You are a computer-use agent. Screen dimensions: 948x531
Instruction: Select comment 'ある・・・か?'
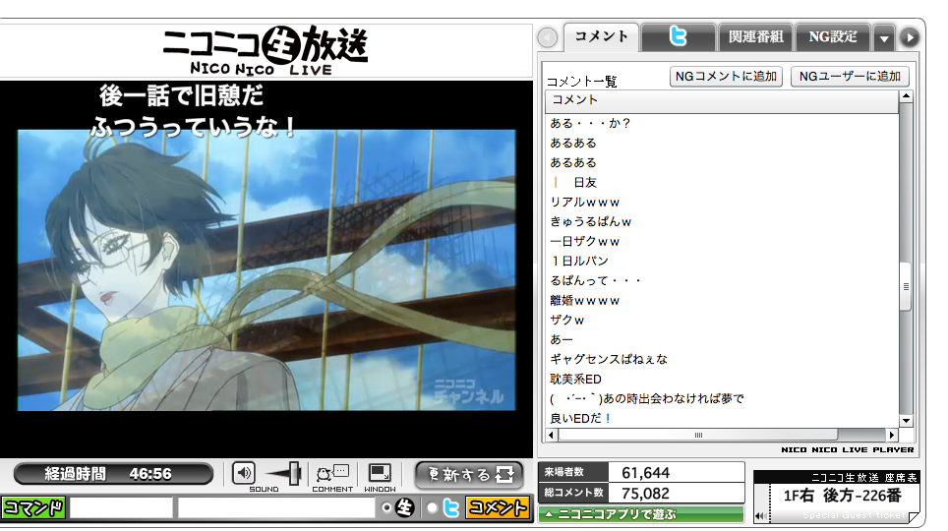(590, 123)
